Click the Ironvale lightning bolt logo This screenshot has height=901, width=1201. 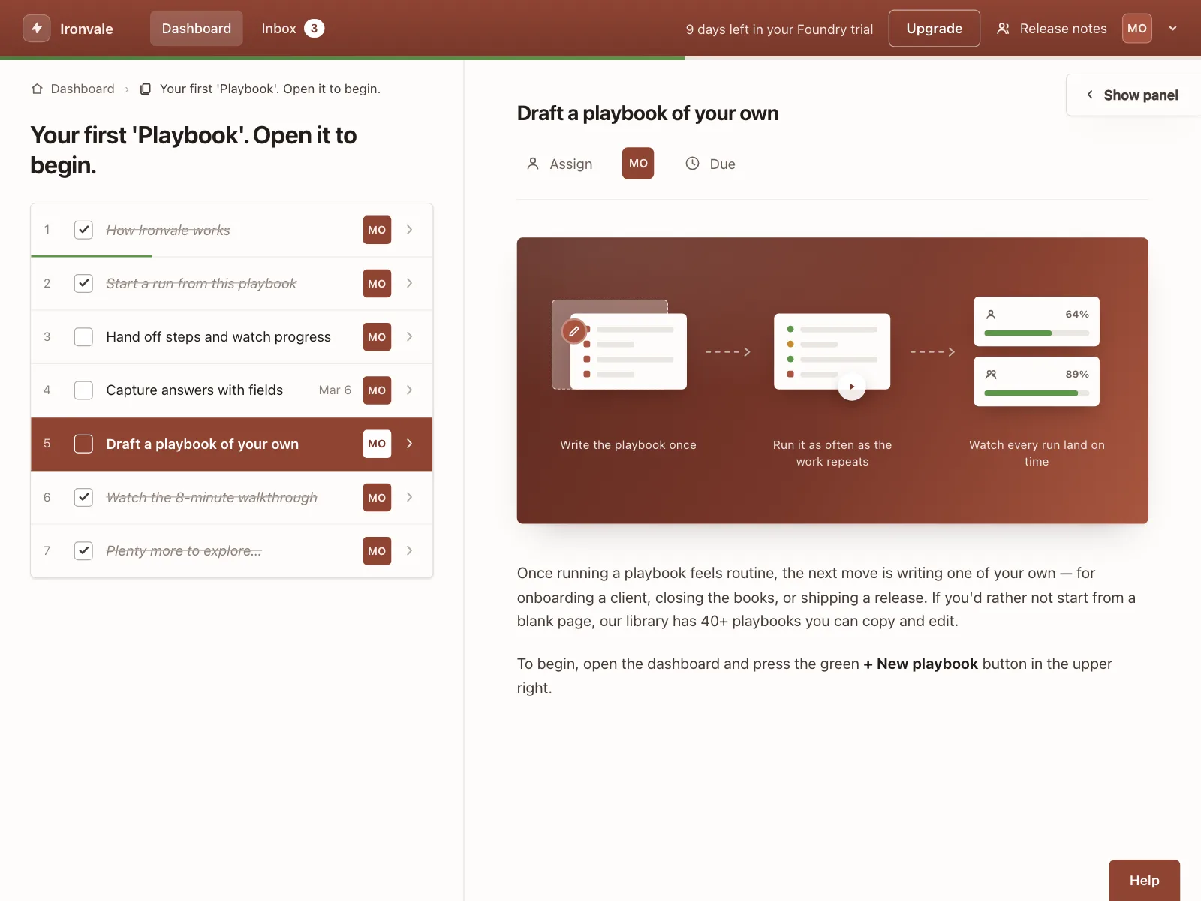pos(37,29)
